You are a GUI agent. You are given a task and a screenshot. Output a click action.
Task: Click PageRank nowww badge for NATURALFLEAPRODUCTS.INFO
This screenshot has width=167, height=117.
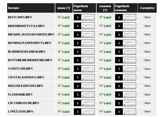125,43
